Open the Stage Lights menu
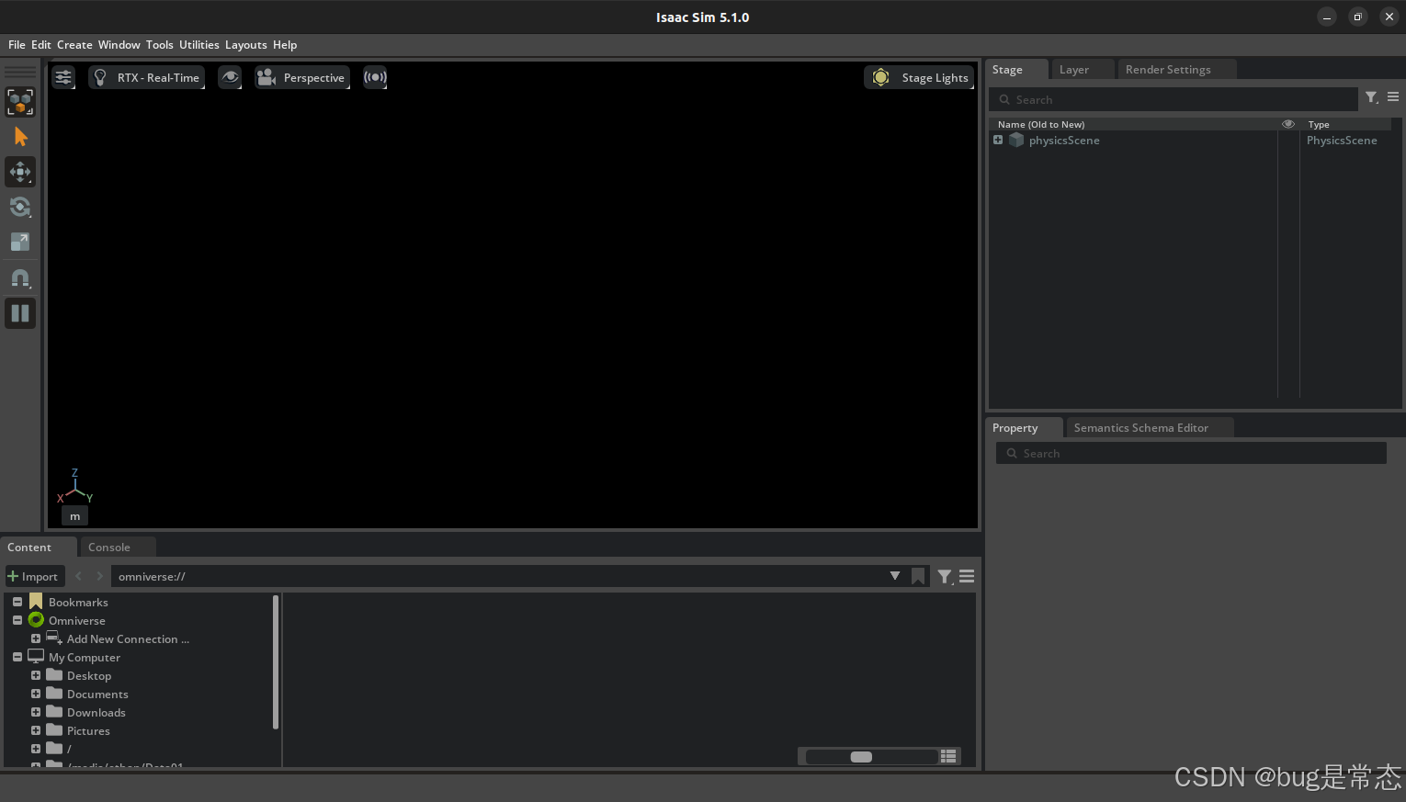The image size is (1406, 802). 919,77
